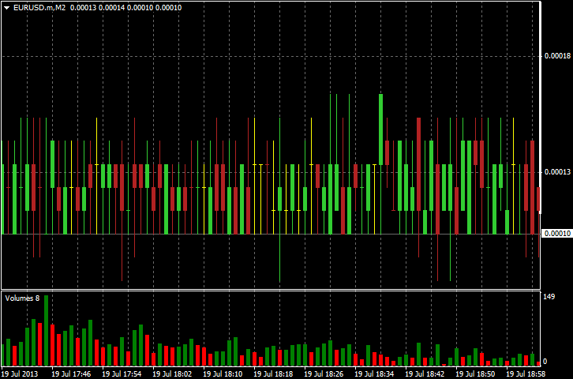The width and height of the screenshot is (573, 379).
Task: Click the 19 Jul 18:18 time label
Action: tap(273, 373)
